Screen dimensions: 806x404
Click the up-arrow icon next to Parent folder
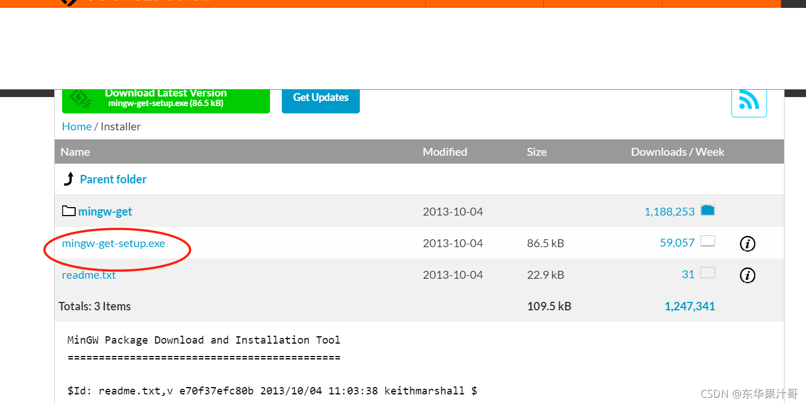(68, 178)
